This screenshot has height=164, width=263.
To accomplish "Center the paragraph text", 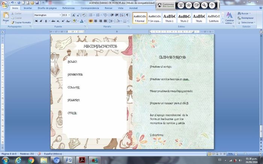I will tap(95, 21).
